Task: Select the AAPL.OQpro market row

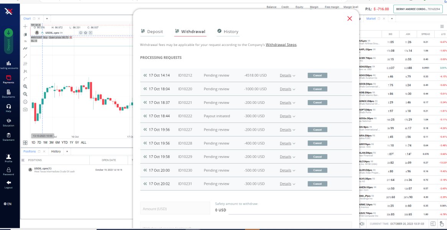Action: (402, 51)
